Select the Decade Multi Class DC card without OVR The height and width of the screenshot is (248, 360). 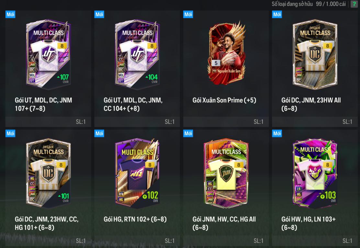315,55
